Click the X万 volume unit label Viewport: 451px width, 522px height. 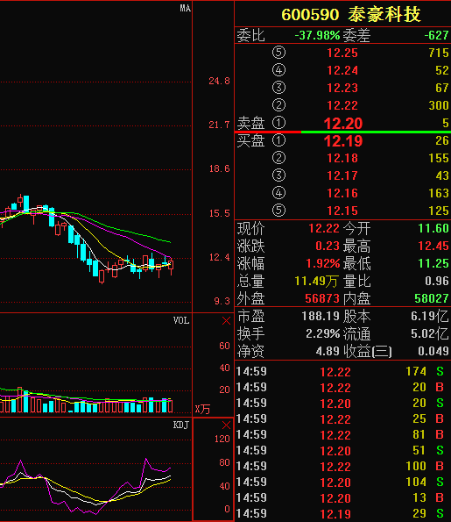[202, 409]
